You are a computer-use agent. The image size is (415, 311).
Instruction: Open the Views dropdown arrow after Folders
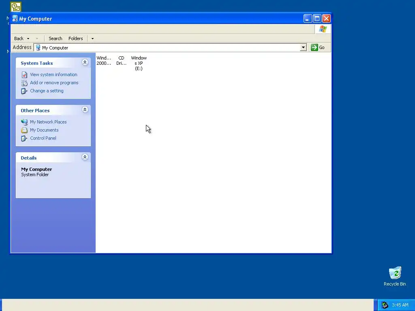click(92, 38)
